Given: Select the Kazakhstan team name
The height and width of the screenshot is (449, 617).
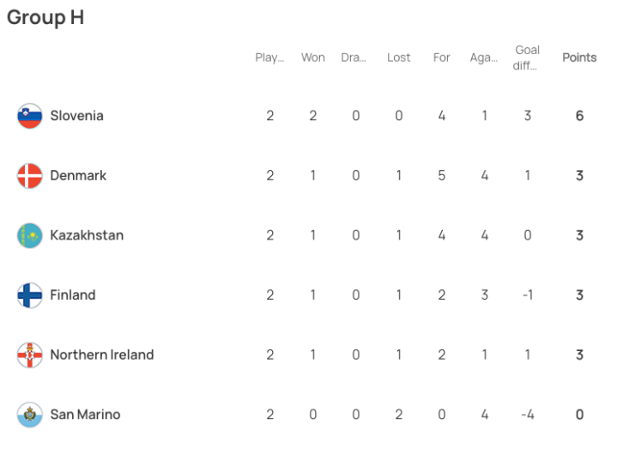Looking at the screenshot, I should pos(87,235).
